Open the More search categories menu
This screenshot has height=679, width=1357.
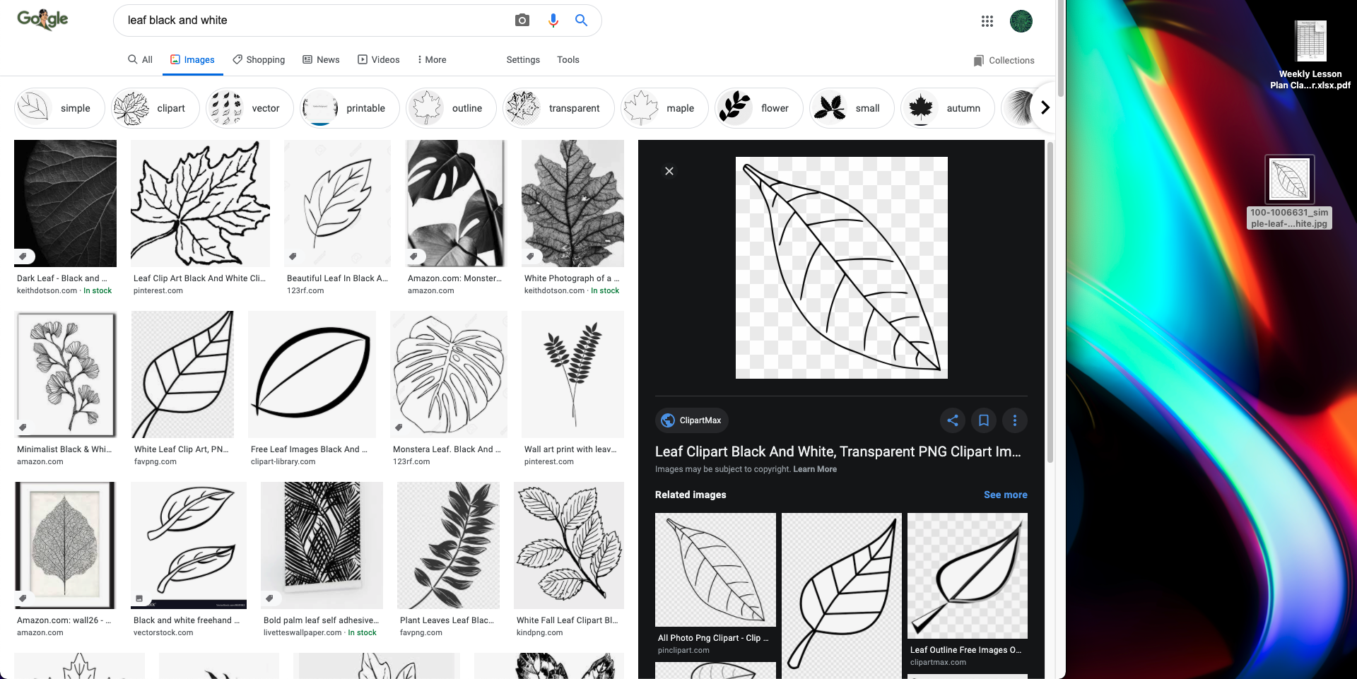432,60
